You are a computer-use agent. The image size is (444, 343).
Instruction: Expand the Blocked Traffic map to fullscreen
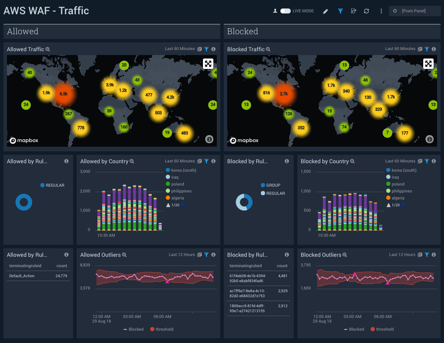pyautogui.click(x=429, y=64)
